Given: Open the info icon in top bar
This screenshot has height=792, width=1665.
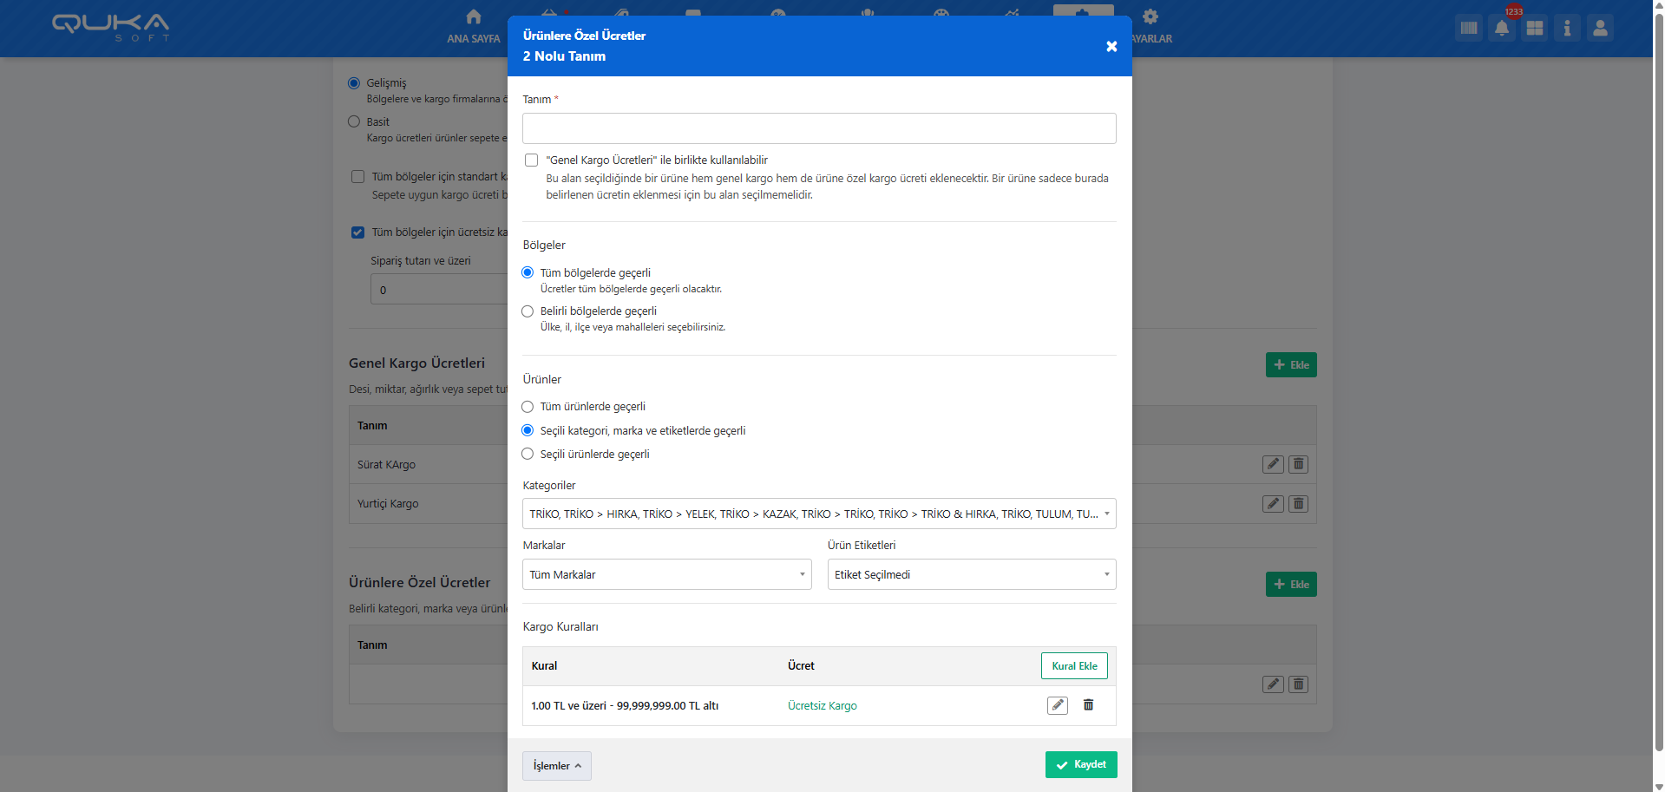Looking at the screenshot, I should (x=1567, y=28).
